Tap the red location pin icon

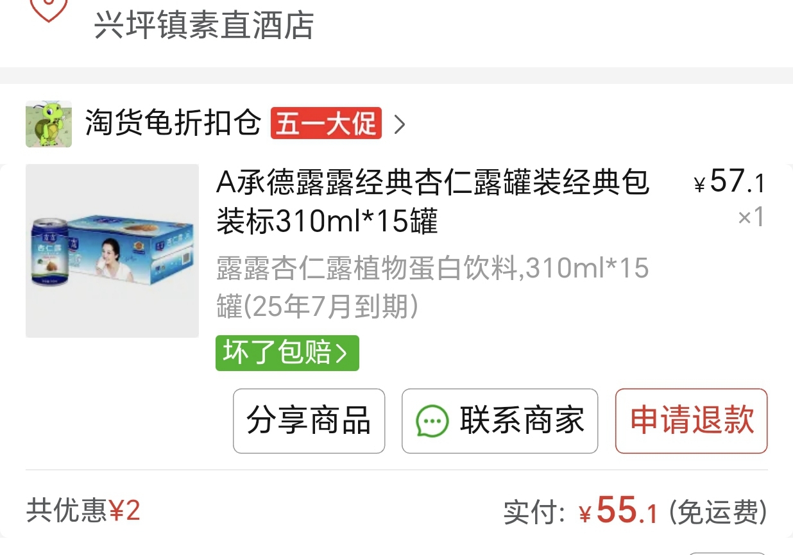pos(49,9)
